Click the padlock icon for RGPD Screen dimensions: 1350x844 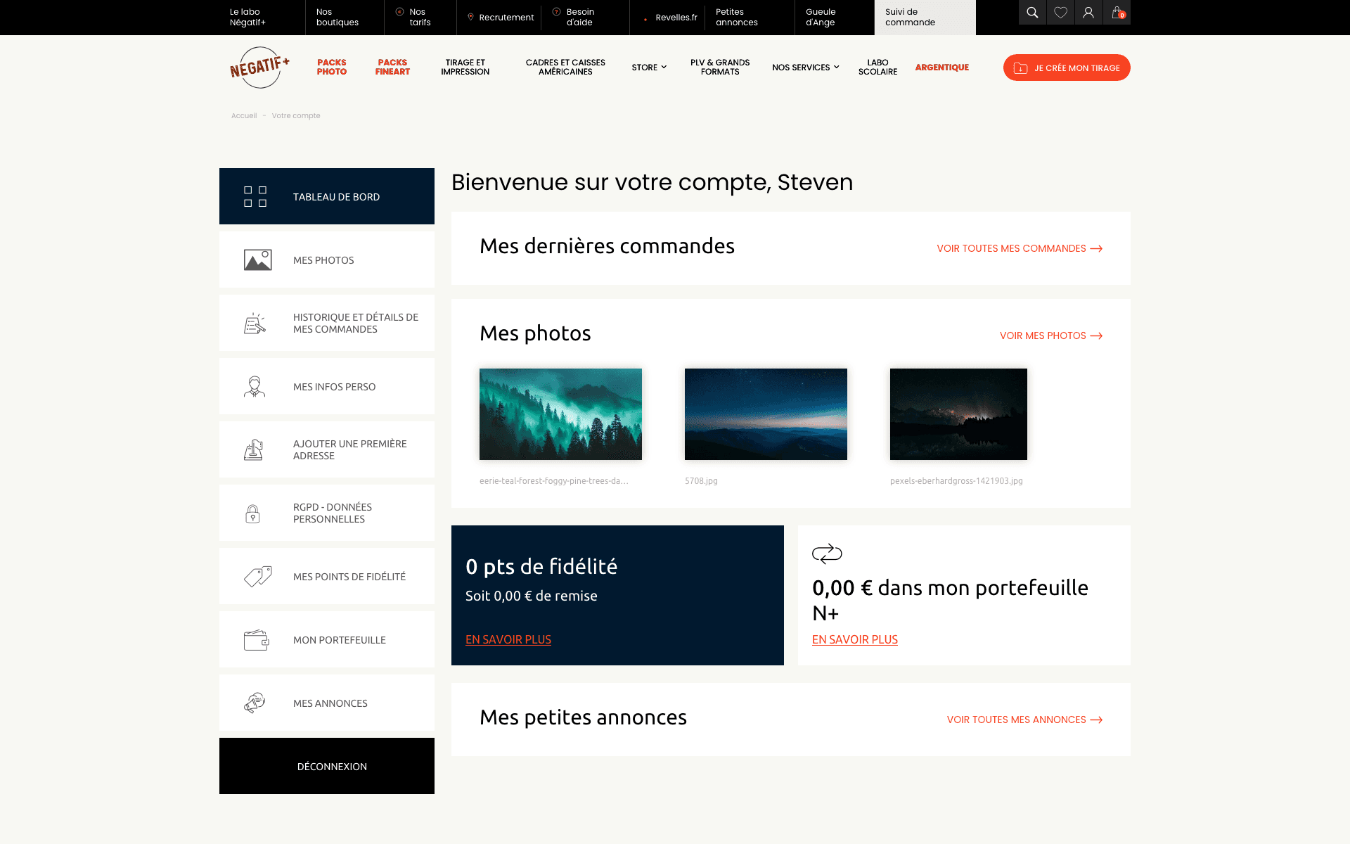point(252,513)
